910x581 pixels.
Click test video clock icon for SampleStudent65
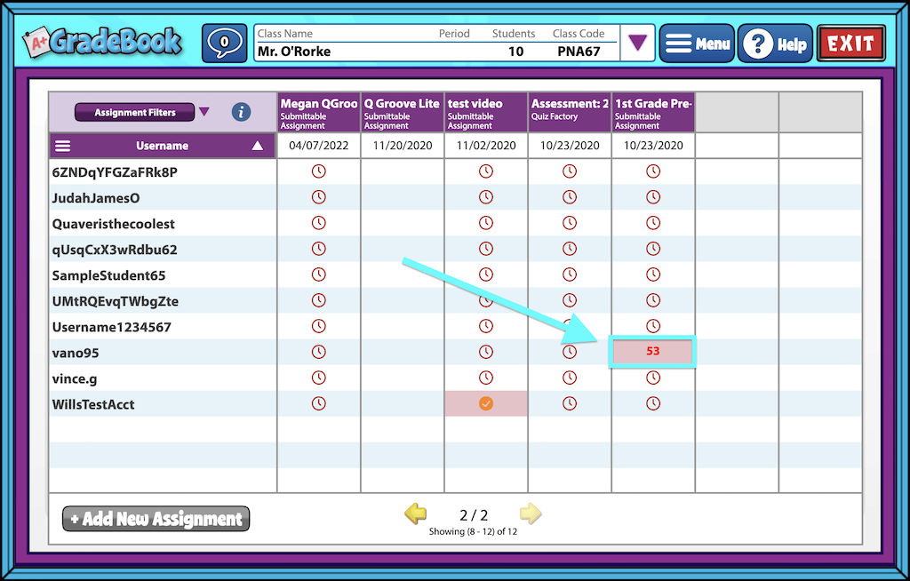486,275
